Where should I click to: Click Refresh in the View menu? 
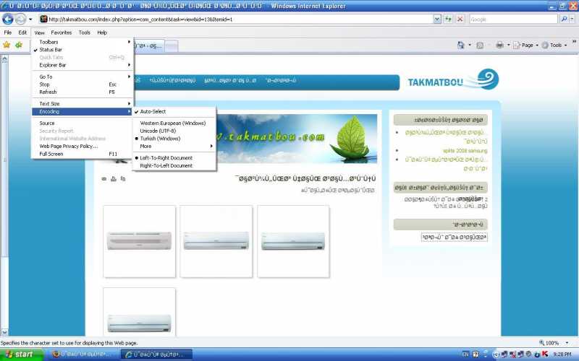(x=48, y=92)
